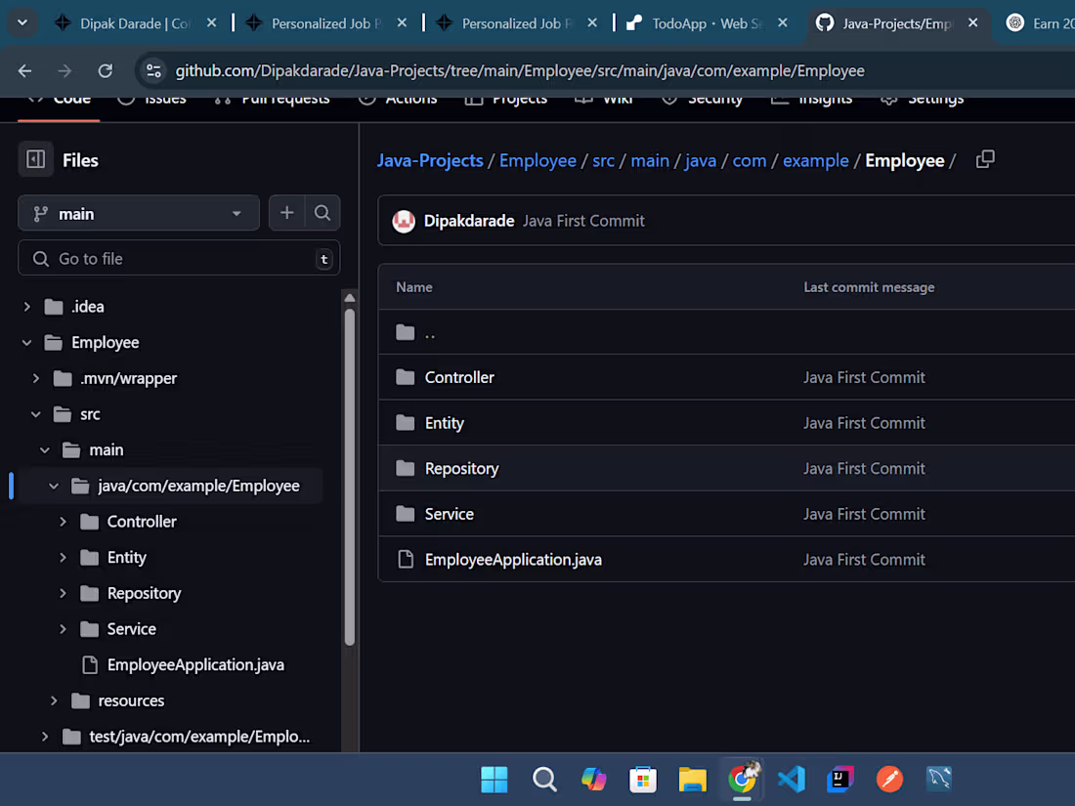Go to Java-Projects breadcrumb link
This screenshot has width=1075, height=806.
(430, 160)
